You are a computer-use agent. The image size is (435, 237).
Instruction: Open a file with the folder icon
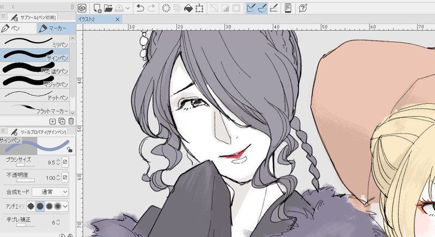[108, 8]
